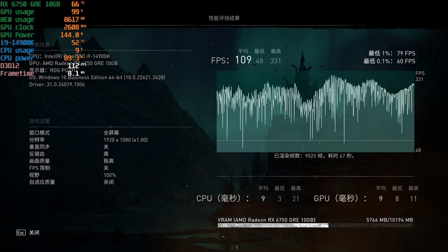The height and width of the screenshot is (252, 448).
Task: Click the FPS 限制 setting label
Action: pyautogui.click(x=39, y=168)
